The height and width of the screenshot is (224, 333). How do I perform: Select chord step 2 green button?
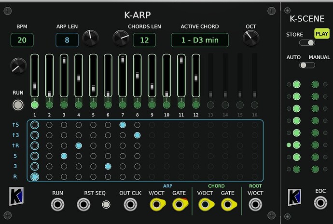pos(49,105)
